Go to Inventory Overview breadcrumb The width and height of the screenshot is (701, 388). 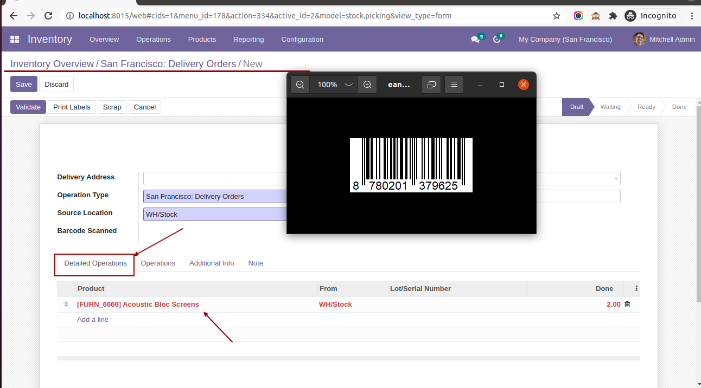[52, 64]
